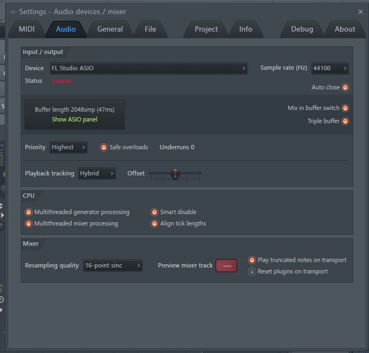Open the Device dropdown menu

[x=148, y=68]
